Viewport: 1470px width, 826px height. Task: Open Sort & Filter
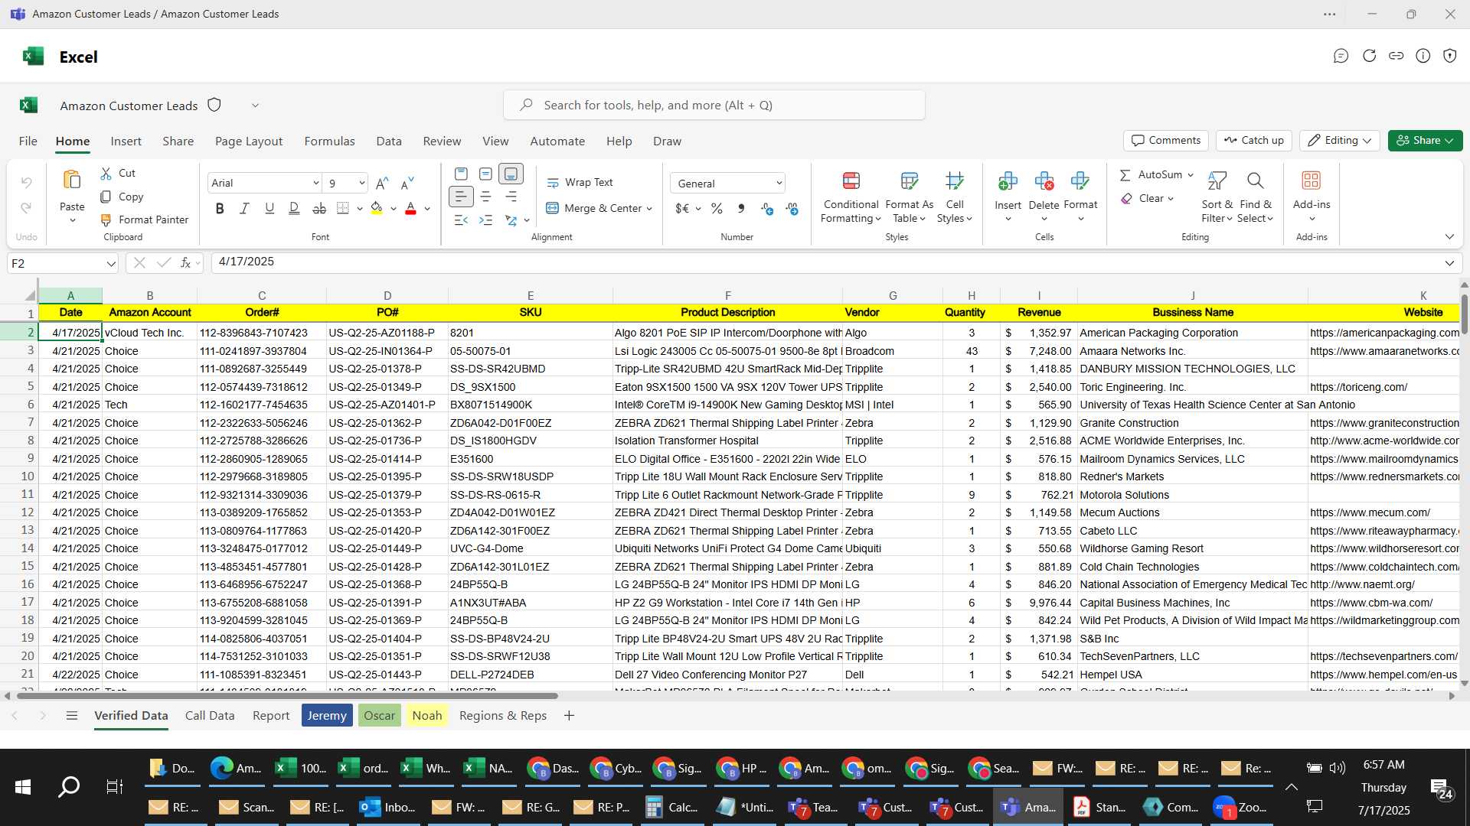coord(1217,197)
